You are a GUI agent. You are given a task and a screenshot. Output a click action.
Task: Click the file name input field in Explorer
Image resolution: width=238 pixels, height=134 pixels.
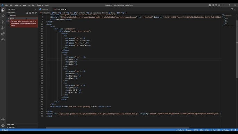coord(24,18)
